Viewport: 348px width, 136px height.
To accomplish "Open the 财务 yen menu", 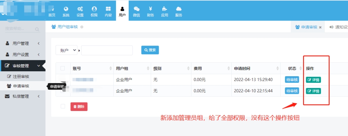I will [150, 12].
